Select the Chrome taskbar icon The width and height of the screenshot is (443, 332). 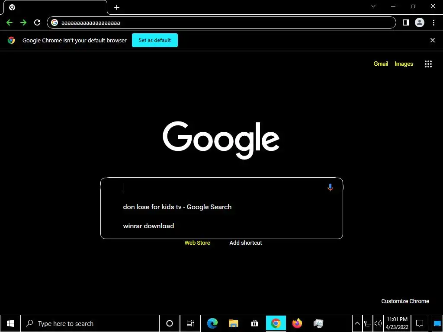(x=276, y=323)
